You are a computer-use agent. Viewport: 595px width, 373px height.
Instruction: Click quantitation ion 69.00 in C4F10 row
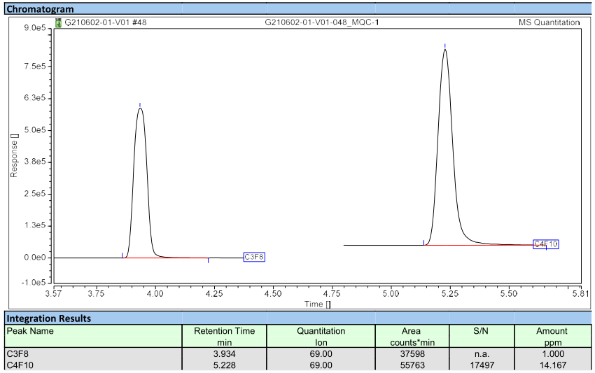(x=321, y=365)
